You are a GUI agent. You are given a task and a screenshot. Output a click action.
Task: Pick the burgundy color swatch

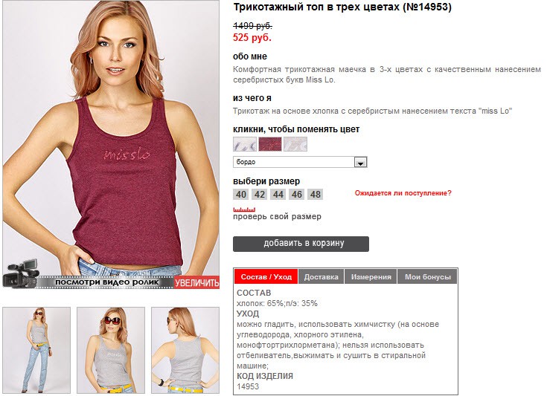pyautogui.click(x=270, y=144)
